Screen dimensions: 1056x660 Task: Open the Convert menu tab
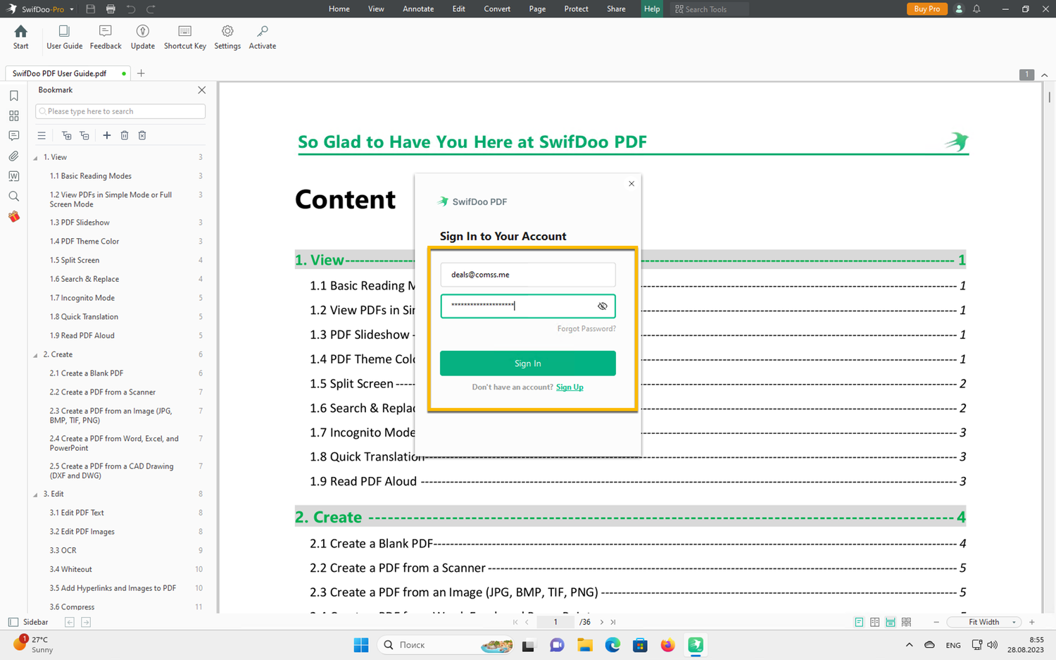(x=497, y=9)
